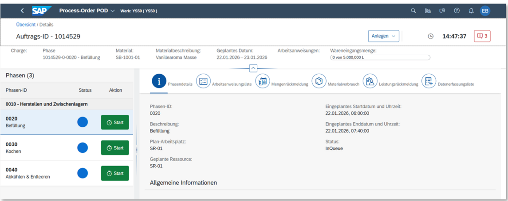This screenshot has height=201, width=508.
Task: Switch to the Phasendetails tab label
Action: coord(180,84)
